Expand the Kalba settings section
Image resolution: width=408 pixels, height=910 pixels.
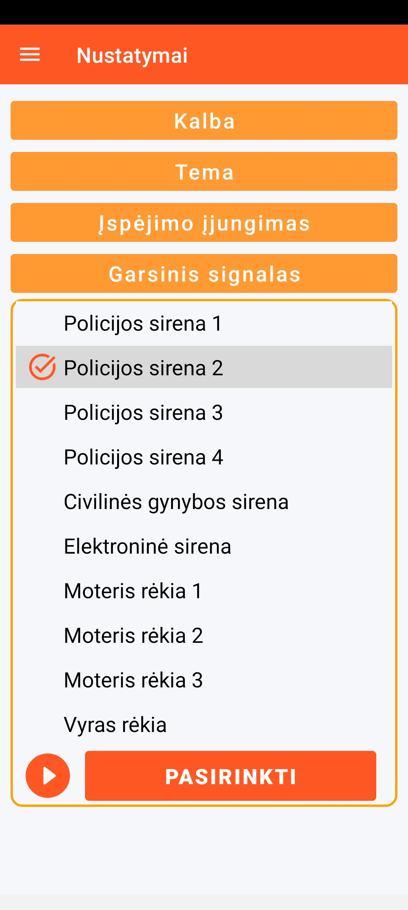(x=204, y=121)
